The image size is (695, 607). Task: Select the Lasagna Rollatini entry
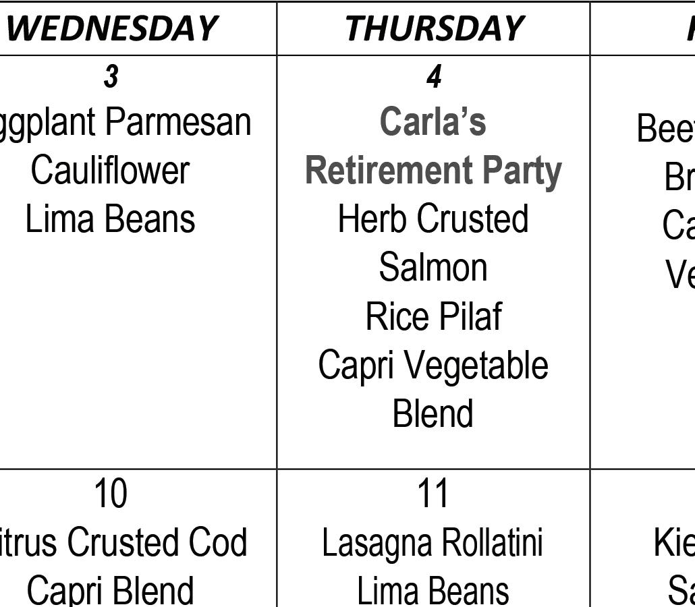(x=433, y=543)
